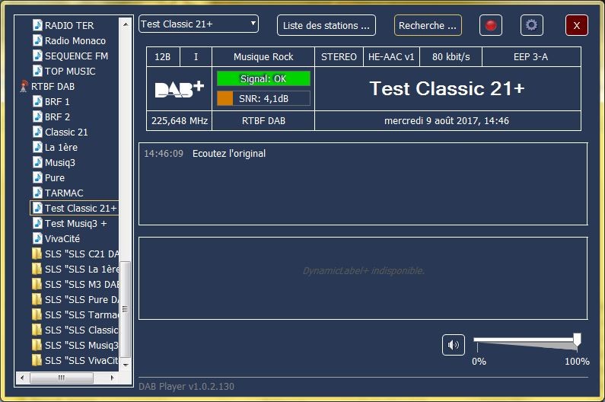Tune to BRF 1
The image size is (605, 402).
pos(51,101)
